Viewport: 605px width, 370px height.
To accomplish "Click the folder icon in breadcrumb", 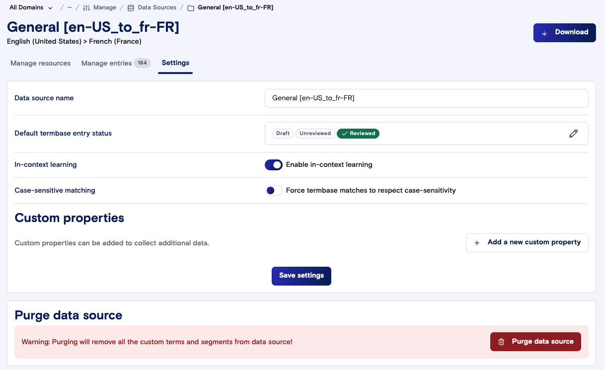I will point(191,7).
